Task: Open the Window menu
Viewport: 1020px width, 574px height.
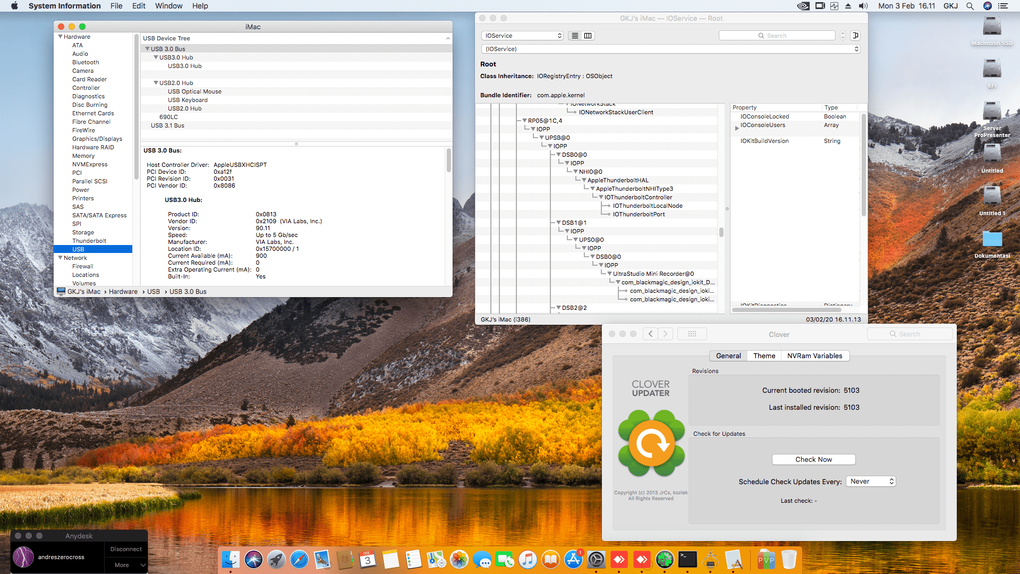Action: click(168, 6)
